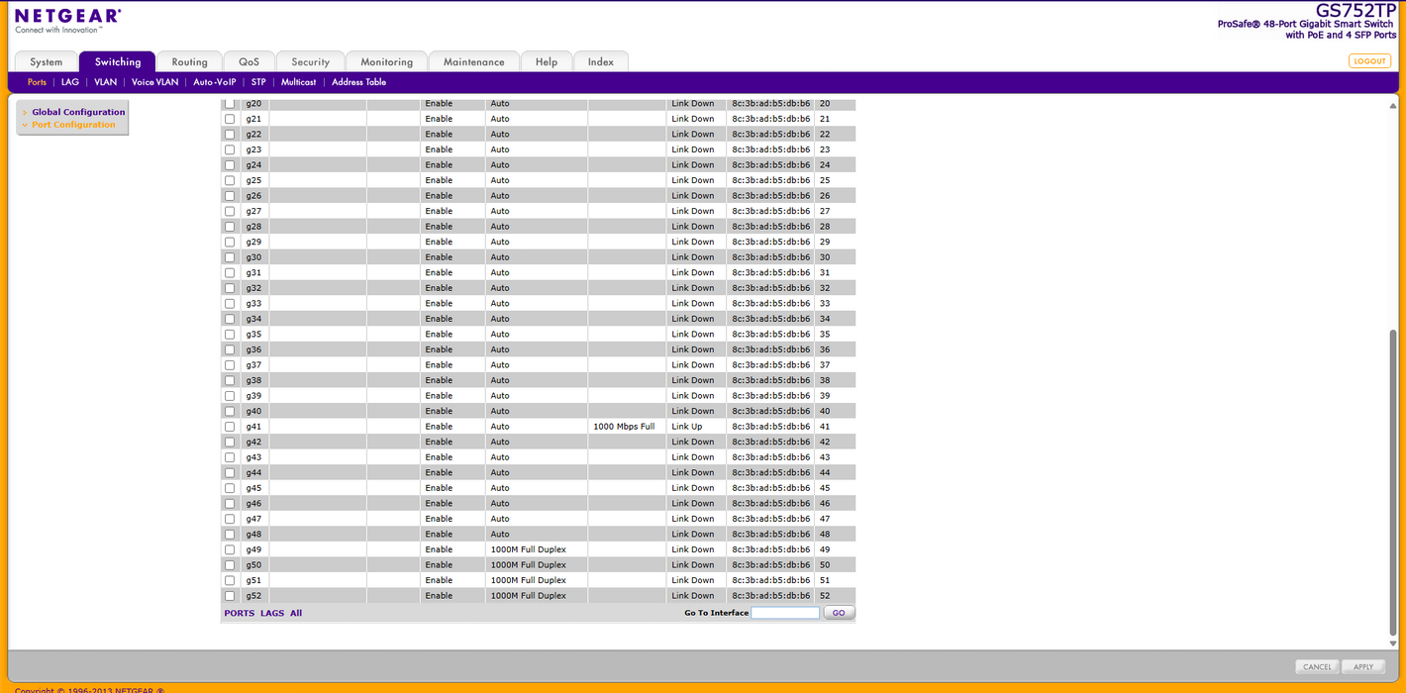Switch to the QoS tab
This screenshot has width=1406, height=693.
(249, 61)
